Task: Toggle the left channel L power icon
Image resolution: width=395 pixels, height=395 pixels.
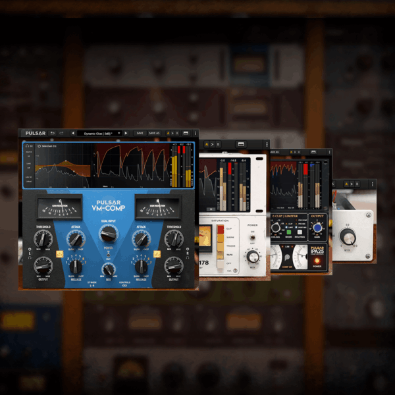Action: [30, 250]
